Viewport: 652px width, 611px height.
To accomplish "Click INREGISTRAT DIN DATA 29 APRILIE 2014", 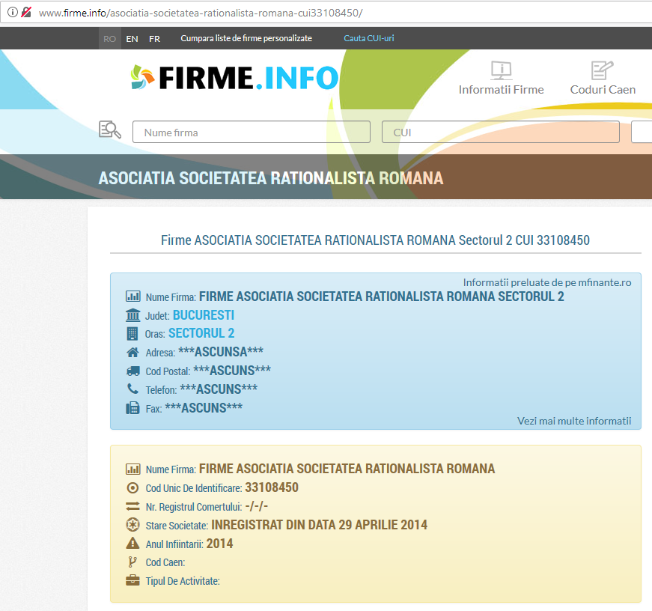I will click(319, 525).
